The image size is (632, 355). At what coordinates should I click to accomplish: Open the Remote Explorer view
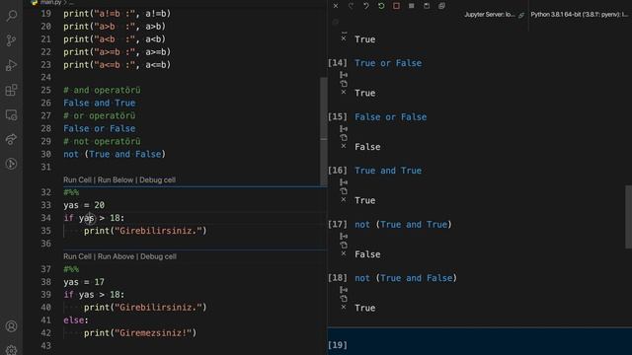pos(11,114)
